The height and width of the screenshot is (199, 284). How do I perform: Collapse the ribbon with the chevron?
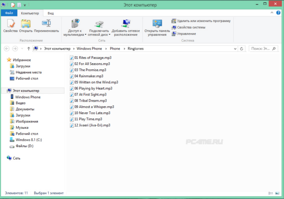[x=272, y=13]
